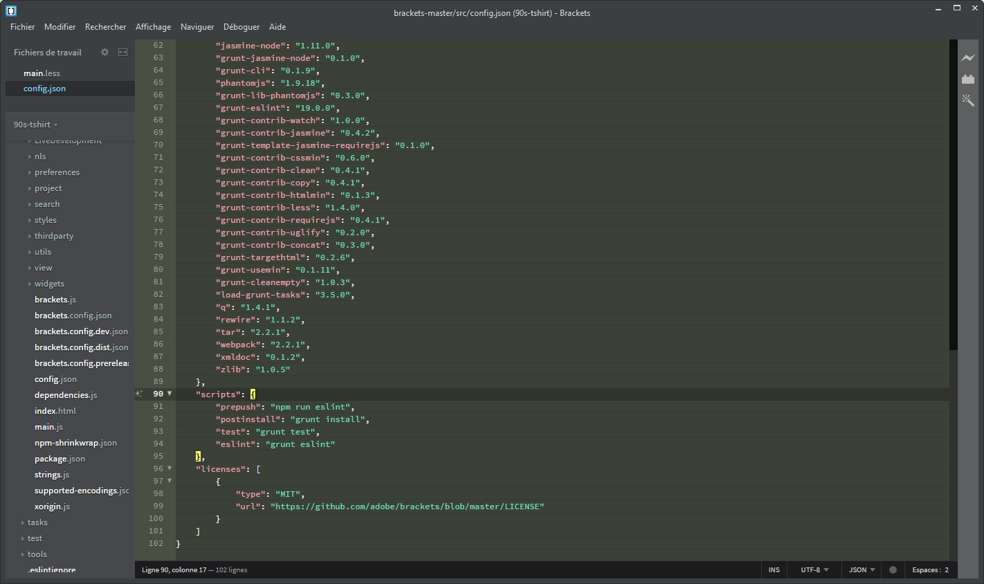The image size is (984, 584).
Task: Toggle INS insert mode in status bar
Action: [x=774, y=569]
